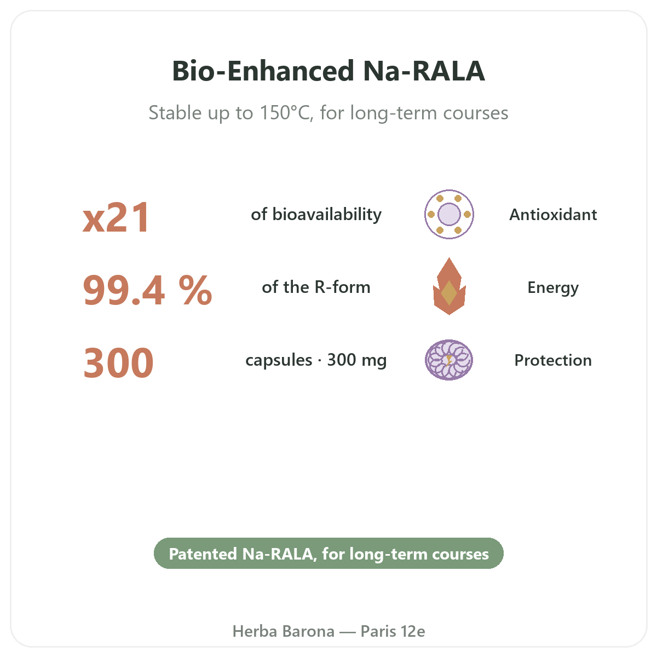Select the Bio-Enhanced Na-RALA heading
This screenshot has height=657, width=657.
click(328, 71)
